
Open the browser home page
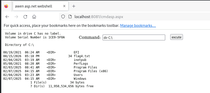click(x=34, y=17)
